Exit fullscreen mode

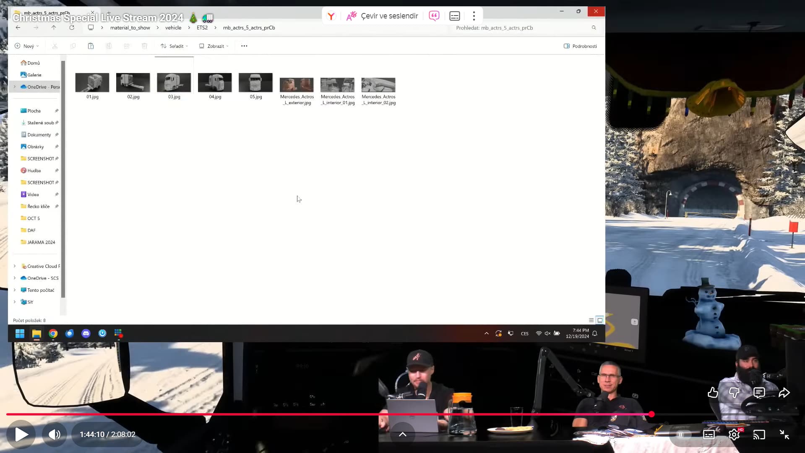tap(784, 435)
